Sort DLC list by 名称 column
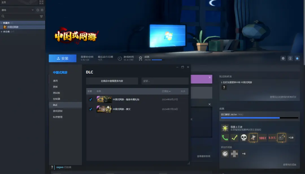Image resolution: width=305 pixels, height=174 pixels. [99, 91]
